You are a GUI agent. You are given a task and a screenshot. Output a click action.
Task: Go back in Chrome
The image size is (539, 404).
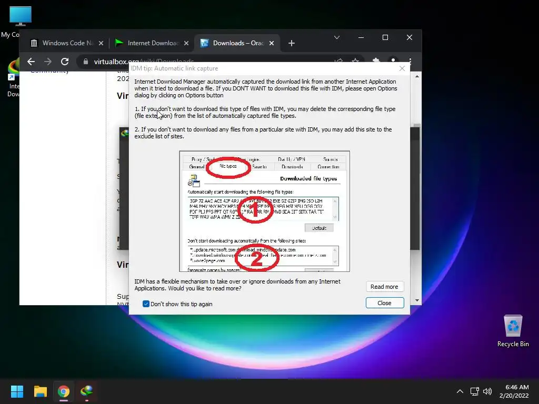tap(31, 62)
